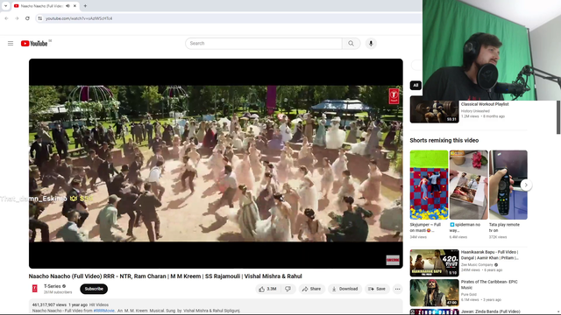Click T-Series watermark logo on video
This screenshot has width=561, height=315.
click(x=394, y=95)
